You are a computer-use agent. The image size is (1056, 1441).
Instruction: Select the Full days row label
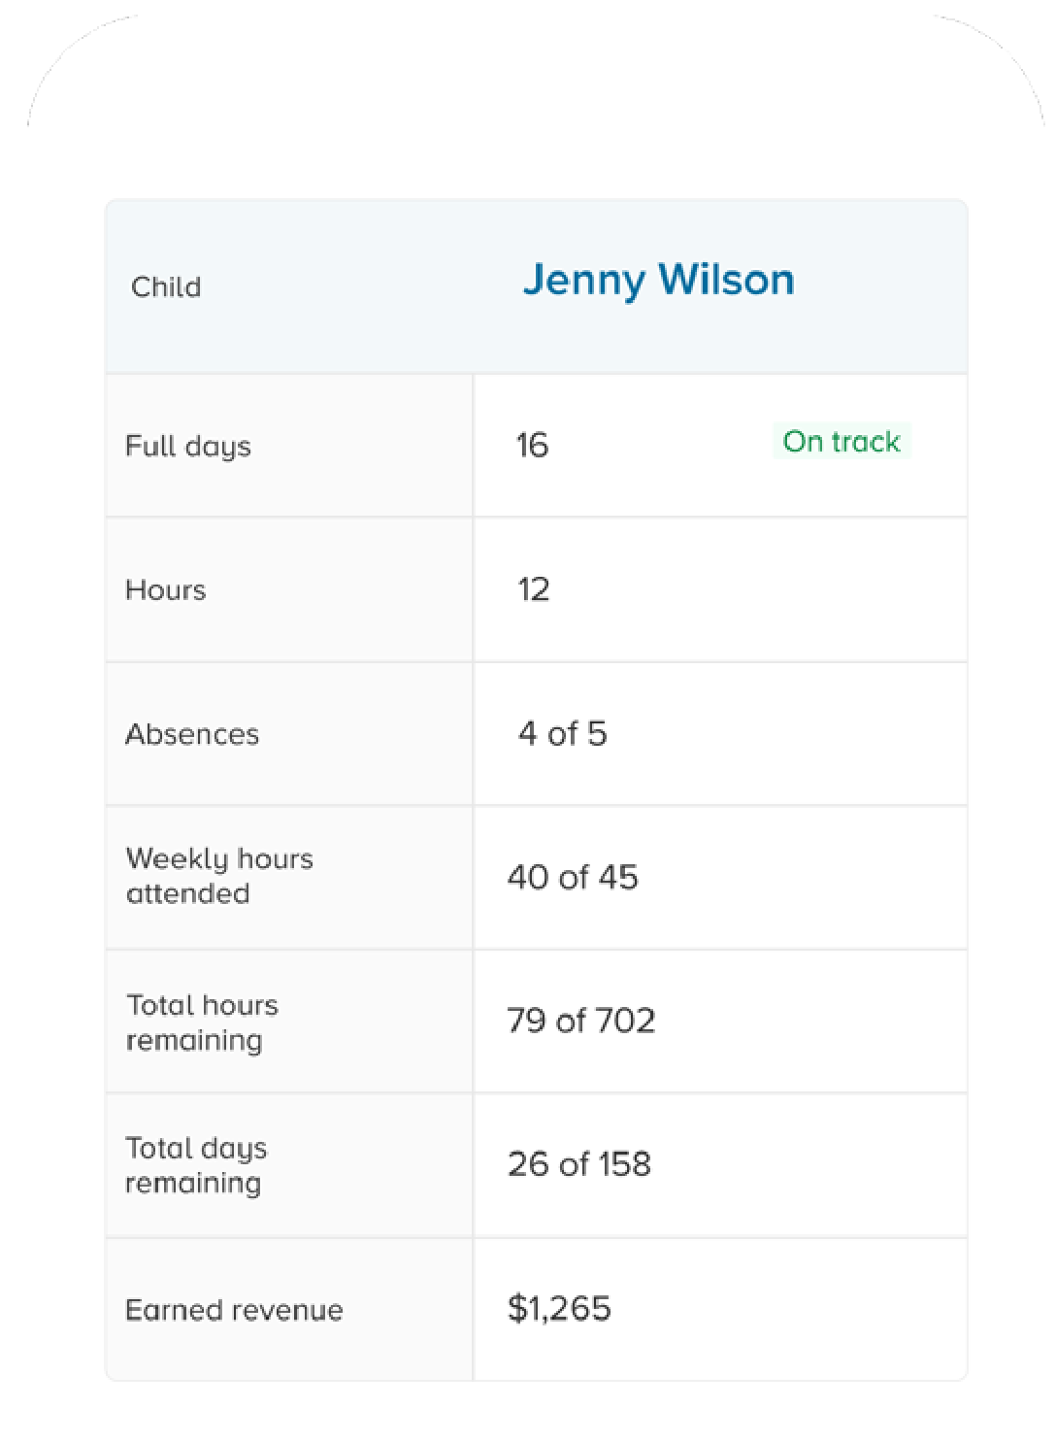tap(188, 447)
